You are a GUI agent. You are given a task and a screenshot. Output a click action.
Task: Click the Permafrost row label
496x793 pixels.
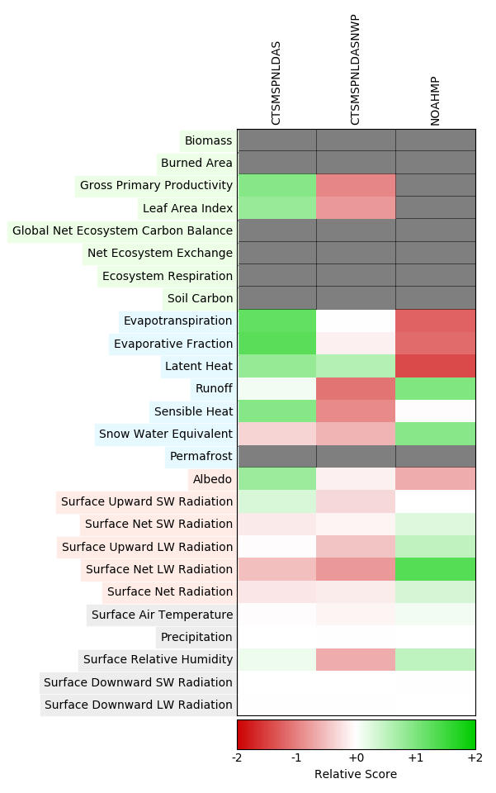pos(201,457)
